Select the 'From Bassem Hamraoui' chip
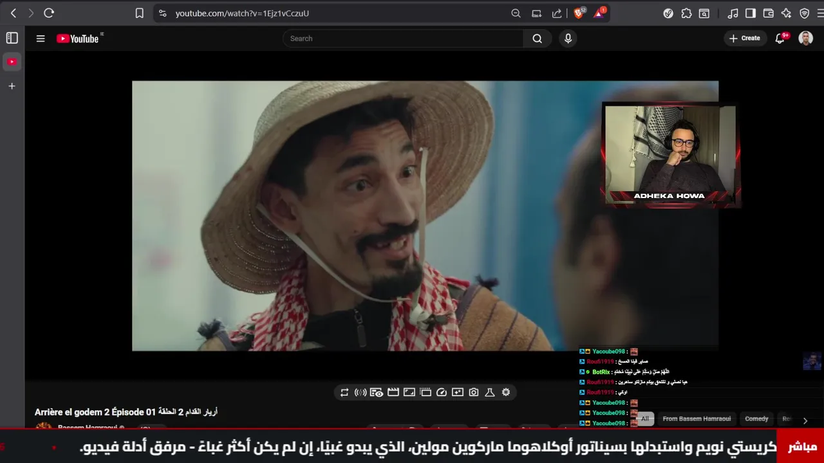Viewport: 824px width, 463px height. (697, 419)
